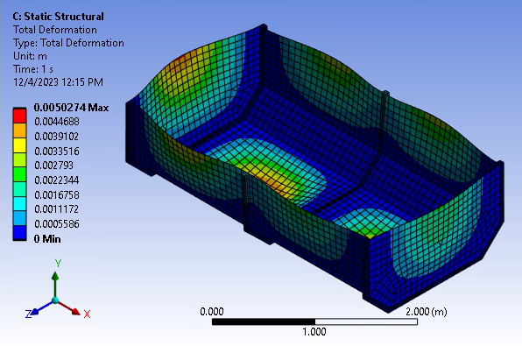Select the '0.0005586' legend value
The width and height of the screenshot is (522, 346).
[x=57, y=223]
